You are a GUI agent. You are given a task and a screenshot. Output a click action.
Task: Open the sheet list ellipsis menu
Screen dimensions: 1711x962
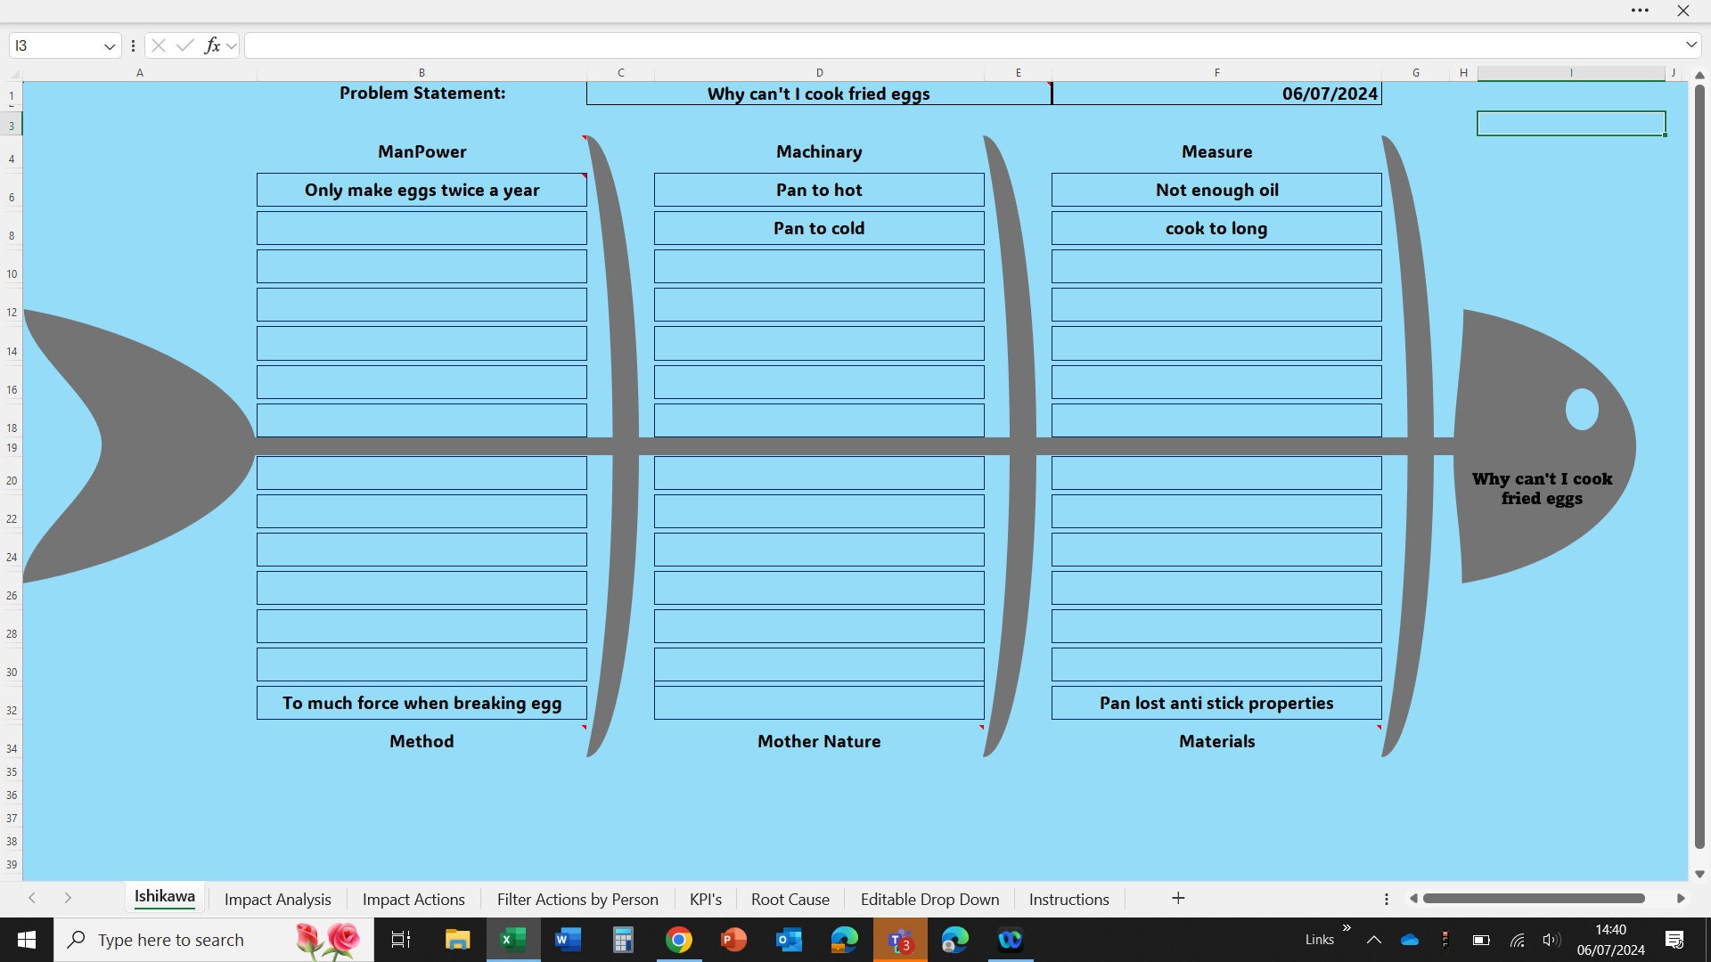1387,900
